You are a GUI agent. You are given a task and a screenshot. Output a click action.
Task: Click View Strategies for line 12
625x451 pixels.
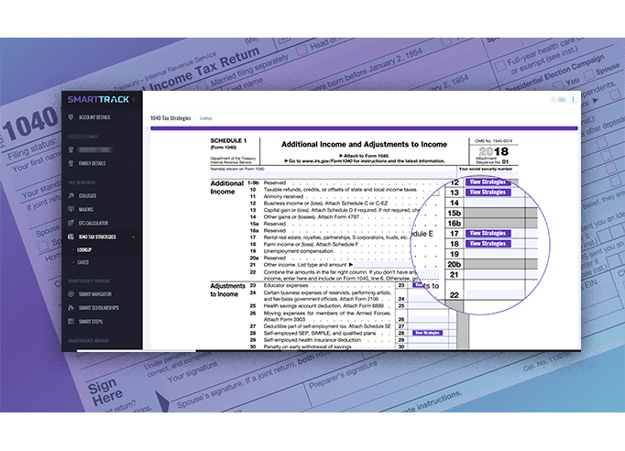click(487, 181)
